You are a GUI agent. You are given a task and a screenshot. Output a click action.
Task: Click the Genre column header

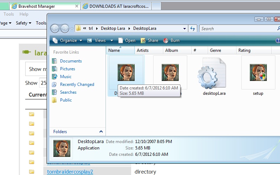(x=222, y=50)
